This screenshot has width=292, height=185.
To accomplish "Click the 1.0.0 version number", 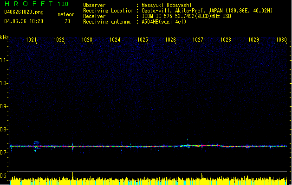I will coord(63,5).
